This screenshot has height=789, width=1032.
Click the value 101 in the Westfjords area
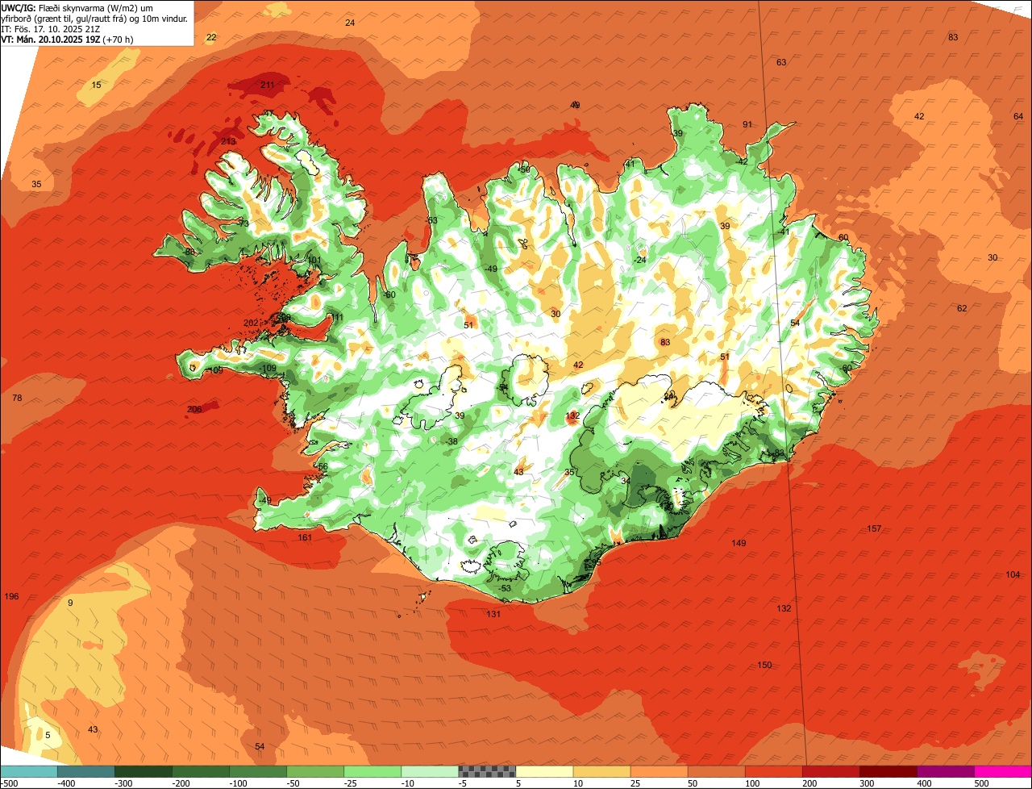coord(314,261)
